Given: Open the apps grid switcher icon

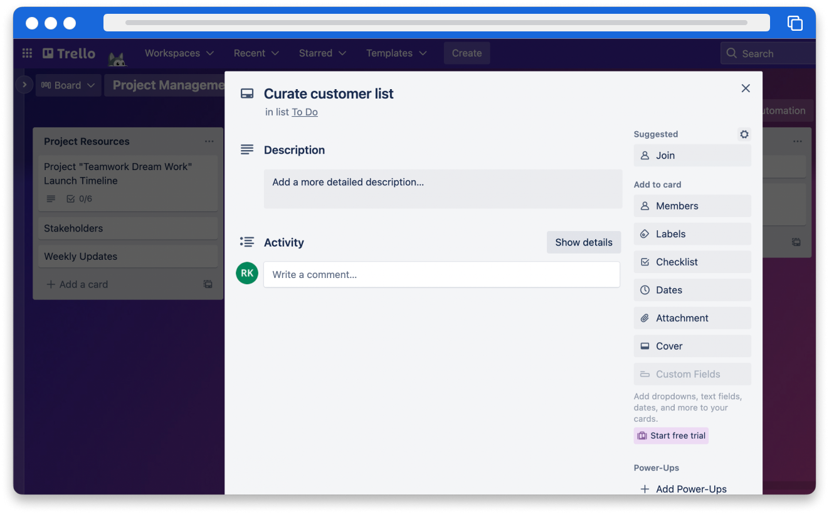Looking at the screenshot, I should click(27, 53).
